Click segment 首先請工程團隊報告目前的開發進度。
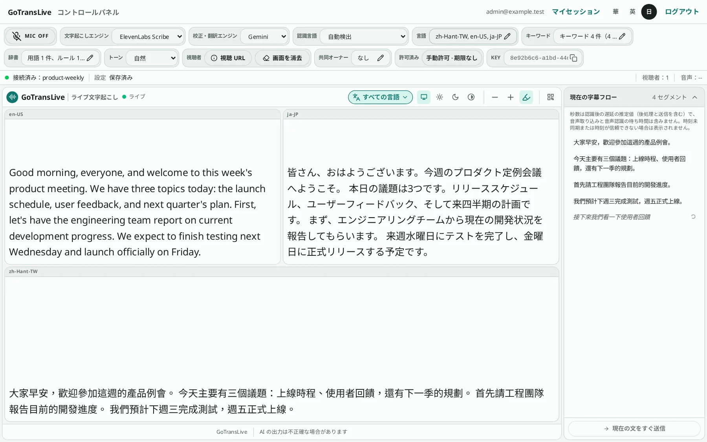707x442 pixels. (623, 185)
